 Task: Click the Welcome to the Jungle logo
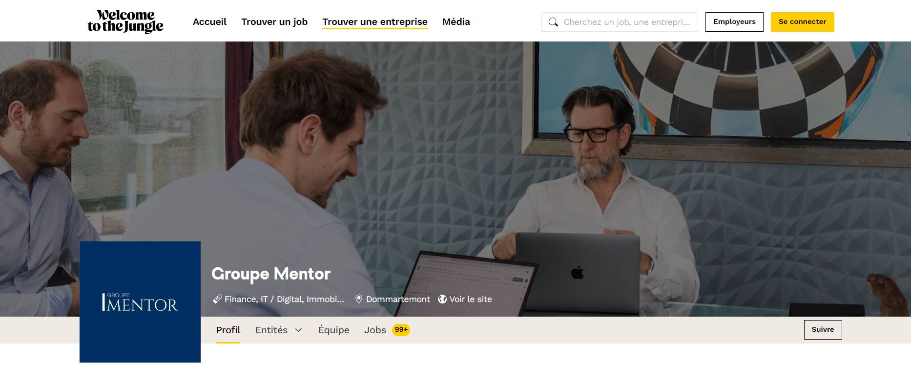point(125,21)
